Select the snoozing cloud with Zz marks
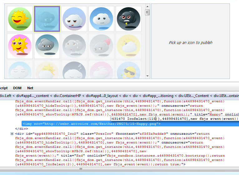Screen dimensions: 239x175 pyautogui.click(x=74, y=70)
